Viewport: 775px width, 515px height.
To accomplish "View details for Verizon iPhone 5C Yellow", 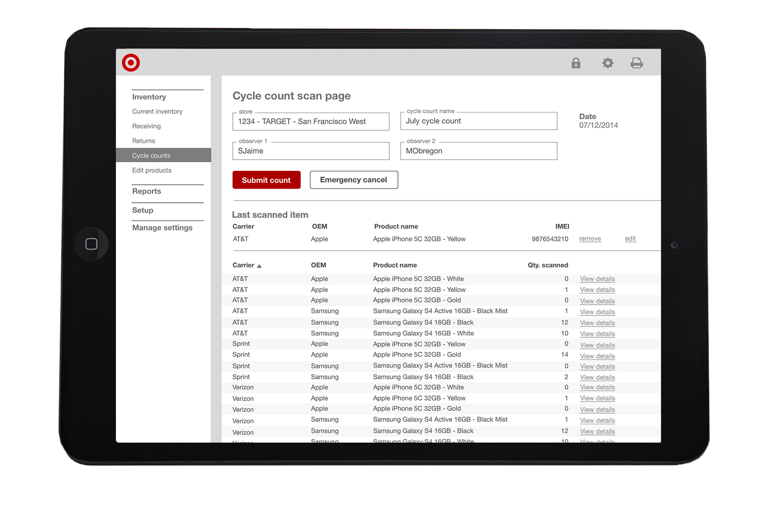I will coord(597,399).
